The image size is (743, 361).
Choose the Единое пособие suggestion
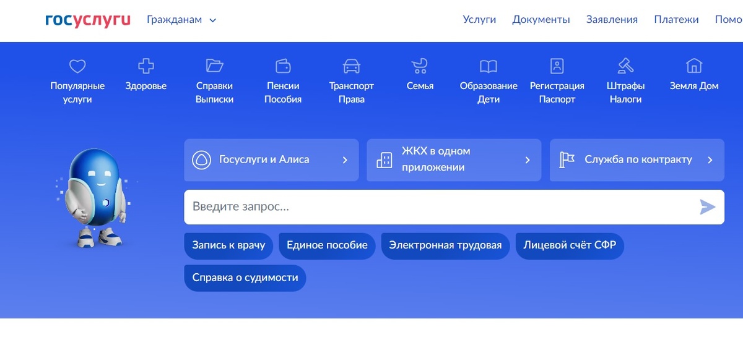coord(327,246)
